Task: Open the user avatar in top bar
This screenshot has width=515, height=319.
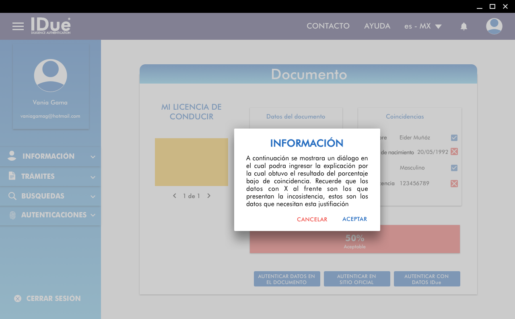Action: tap(494, 26)
